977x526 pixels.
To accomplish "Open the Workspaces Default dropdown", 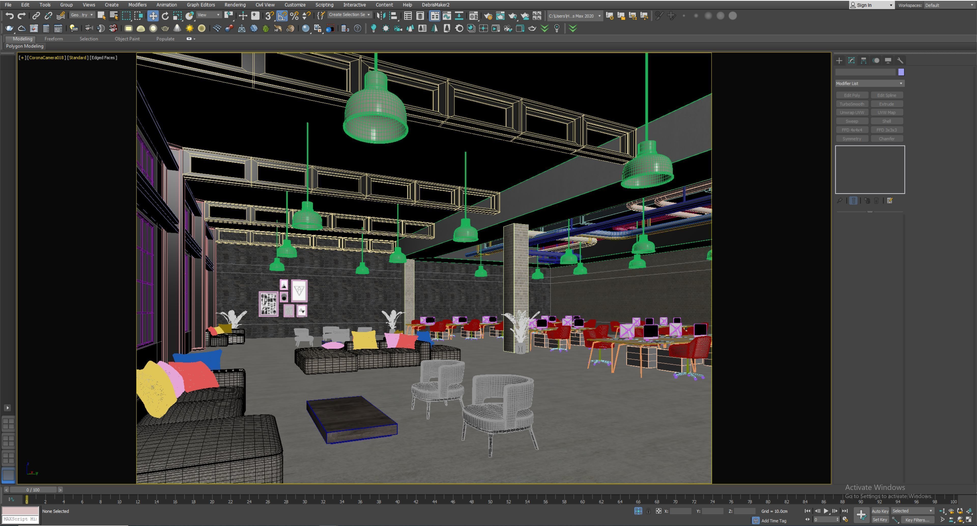I will tap(950, 5).
